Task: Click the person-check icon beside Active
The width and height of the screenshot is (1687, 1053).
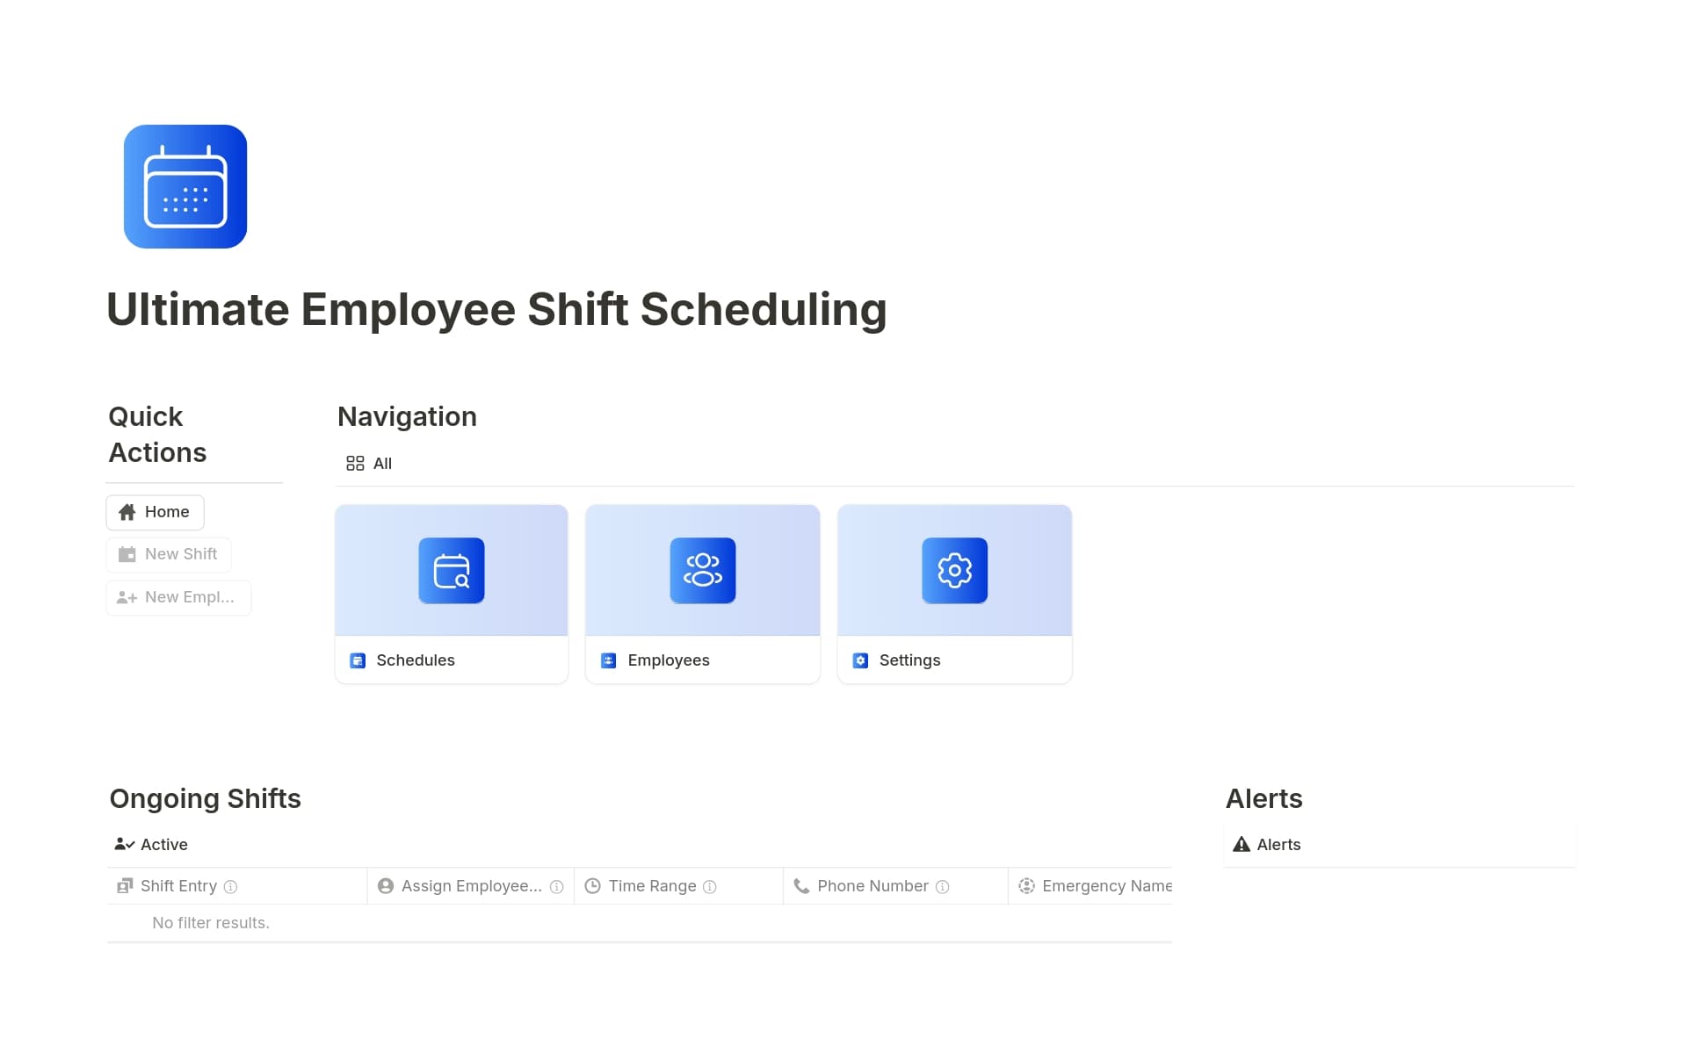Action: tap(122, 844)
